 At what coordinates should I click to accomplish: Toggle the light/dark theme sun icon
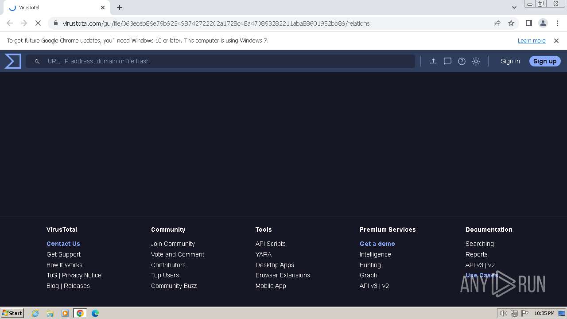tap(476, 61)
